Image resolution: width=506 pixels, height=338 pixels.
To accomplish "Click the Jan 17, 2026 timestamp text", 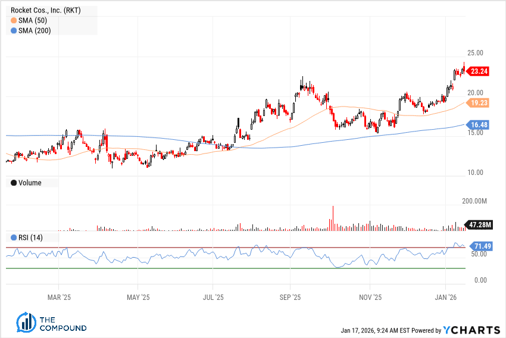I will click(x=375, y=331).
